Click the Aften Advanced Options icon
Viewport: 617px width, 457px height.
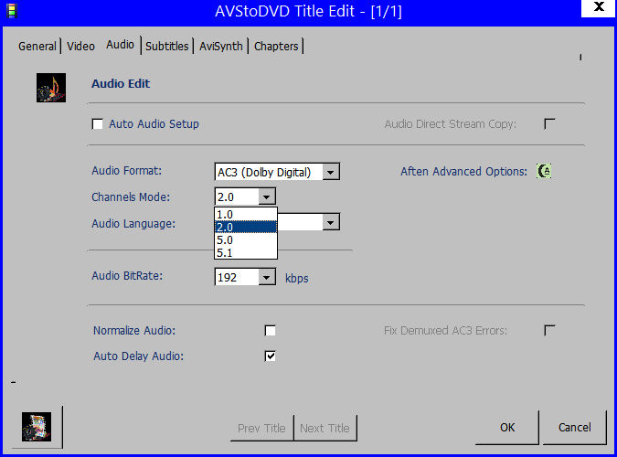tap(544, 171)
